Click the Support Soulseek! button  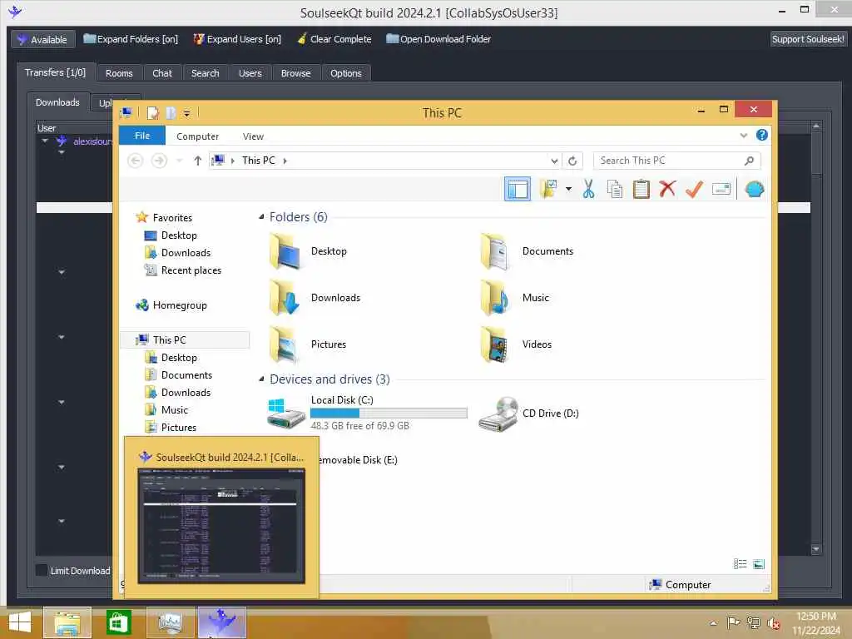point(807,39)
